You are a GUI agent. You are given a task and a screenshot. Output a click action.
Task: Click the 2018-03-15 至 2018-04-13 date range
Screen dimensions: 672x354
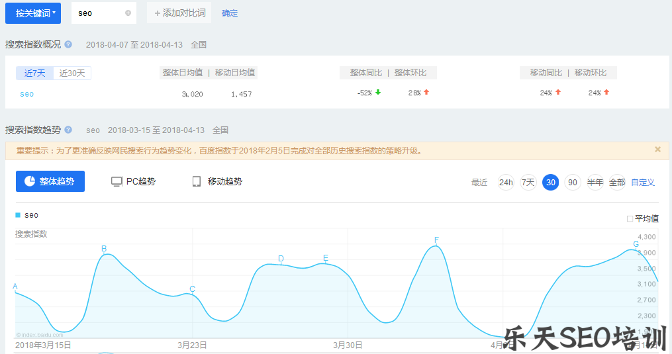(156, 130)
